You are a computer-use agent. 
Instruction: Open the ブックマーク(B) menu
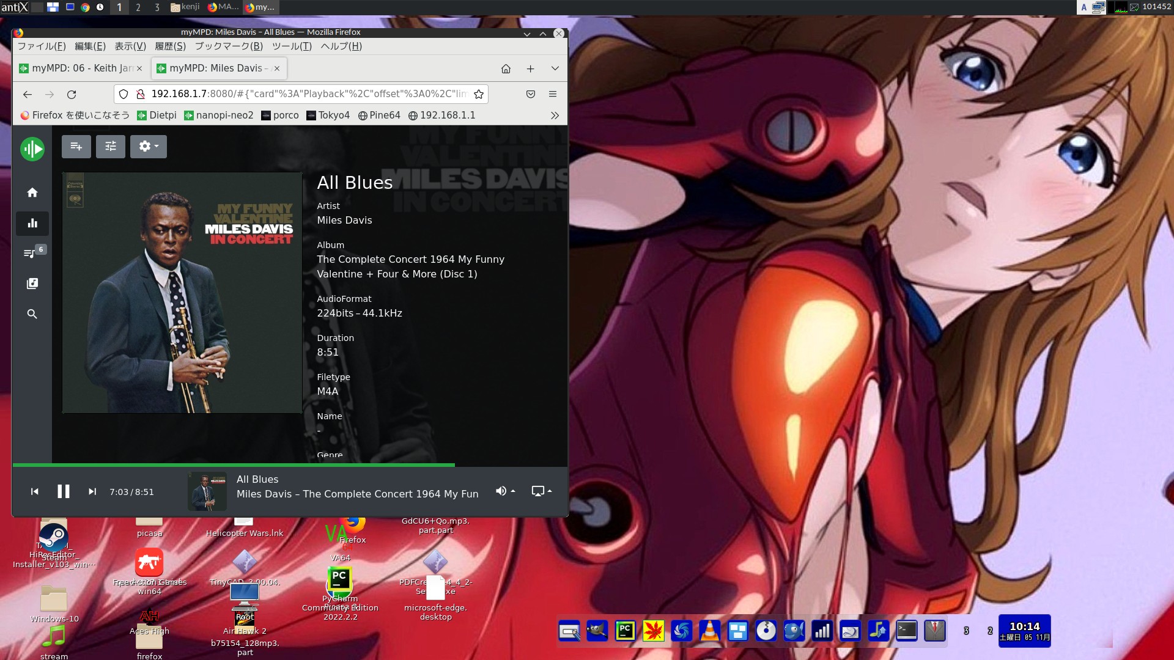click(x=229, y=46)
